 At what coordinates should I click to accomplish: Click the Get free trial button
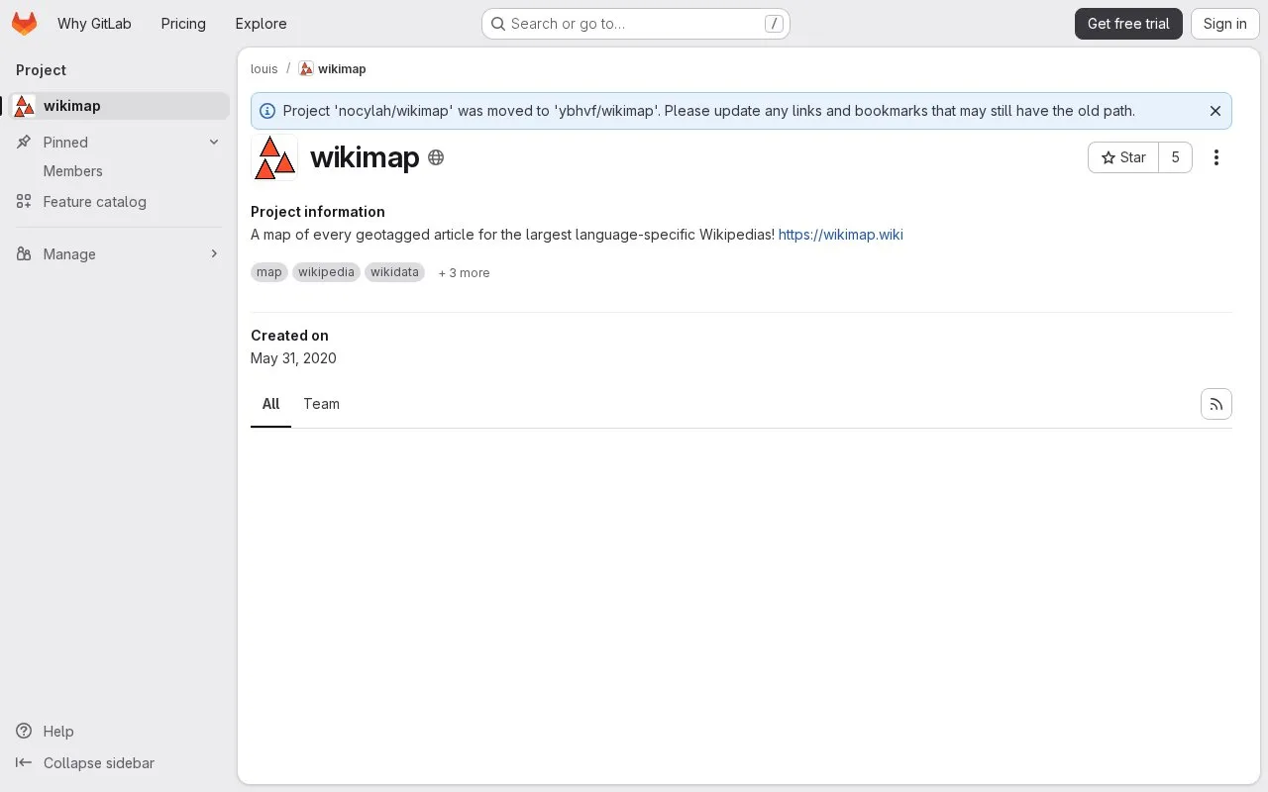pos(1128,24)
